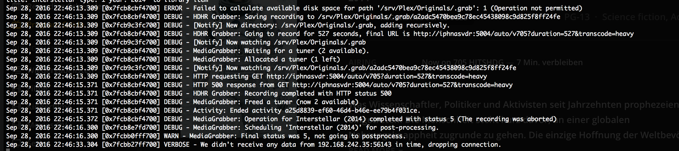
Task: Click the thread ID 0x7fcb8e7fd700
Action: pyautogui.click(x=131, y=128)
